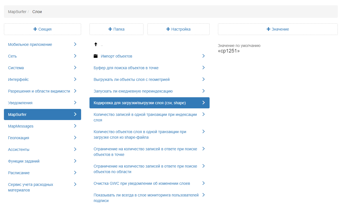The image size is (342, 207).
Task: Click the default value «cp1251»
Action: [x=229, y=51]
